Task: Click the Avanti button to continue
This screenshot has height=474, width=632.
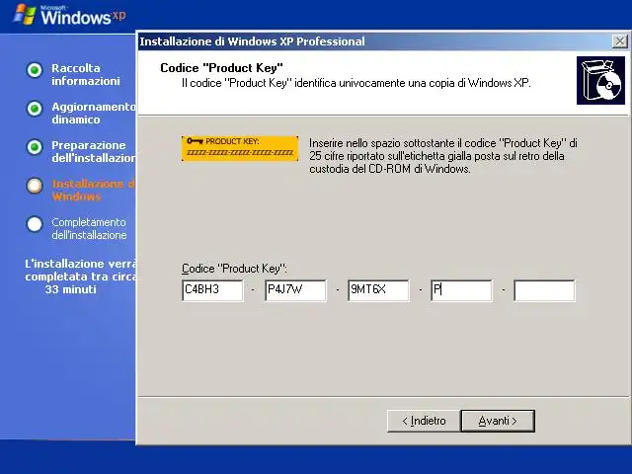Action: click(x=498, y=421)
